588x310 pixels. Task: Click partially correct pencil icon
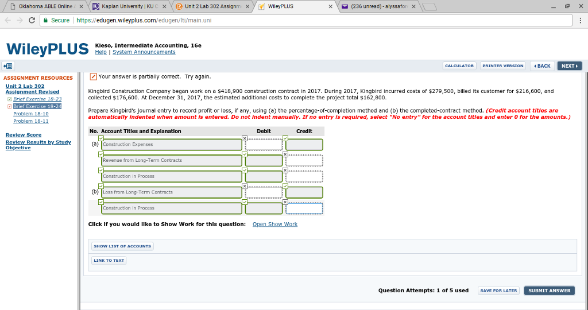(x=94, y=77)
